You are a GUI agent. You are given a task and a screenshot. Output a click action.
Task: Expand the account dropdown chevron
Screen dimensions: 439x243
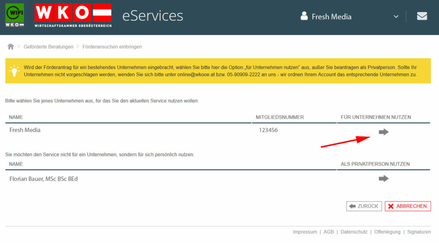(396, 17)
